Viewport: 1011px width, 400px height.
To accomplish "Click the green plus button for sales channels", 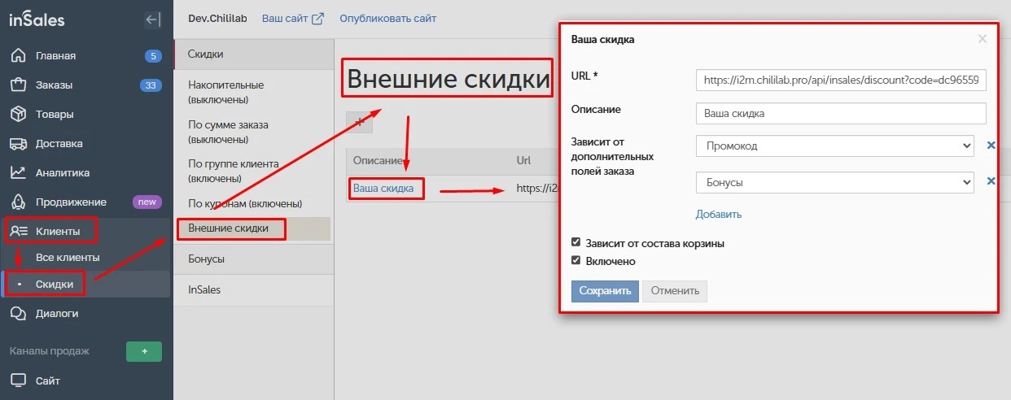I will (x=144, y=351).
